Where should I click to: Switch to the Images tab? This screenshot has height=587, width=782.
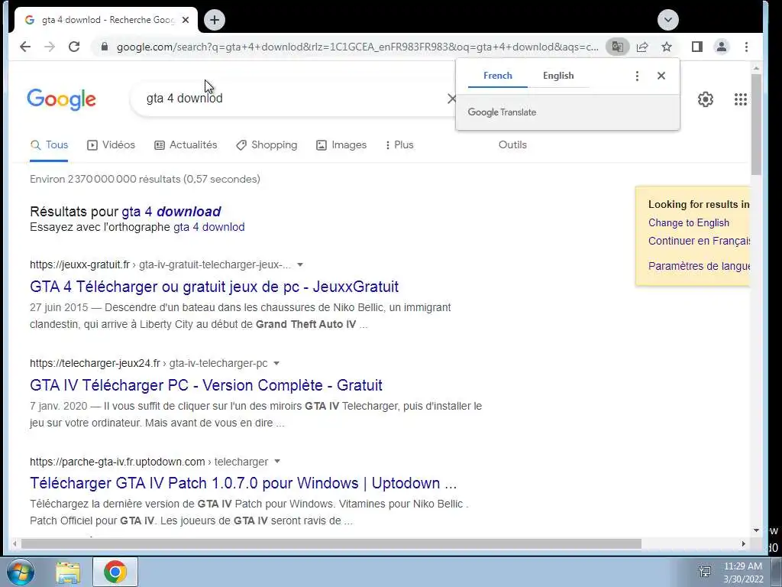click(341, 144)
